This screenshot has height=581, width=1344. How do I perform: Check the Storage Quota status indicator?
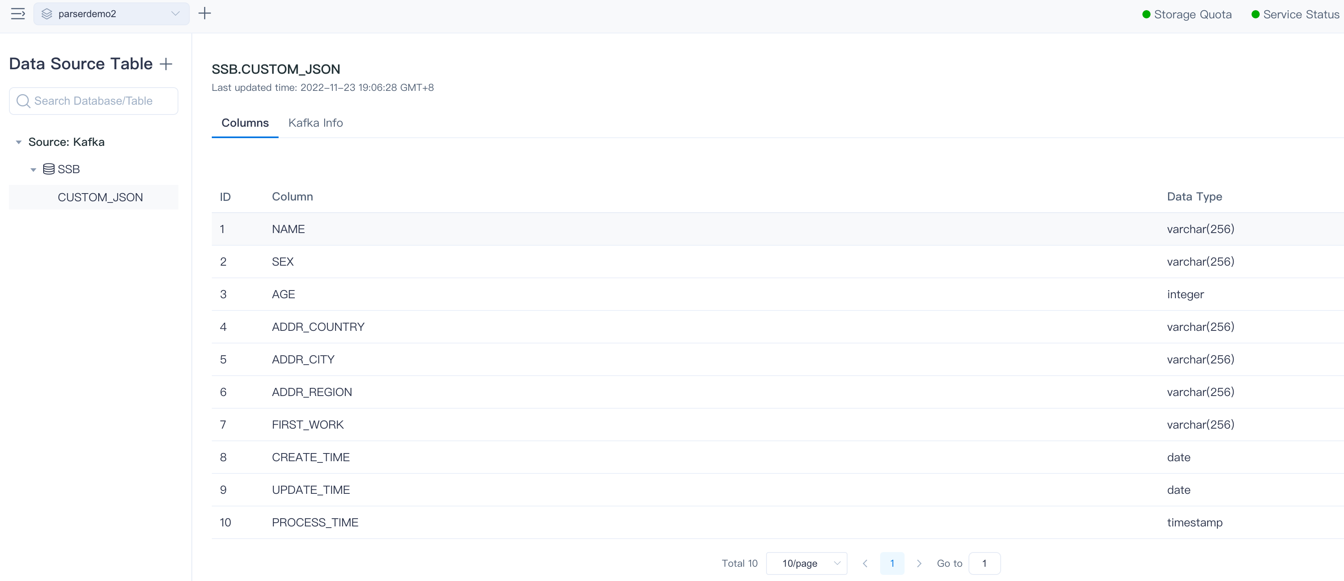pos(1186,14)
